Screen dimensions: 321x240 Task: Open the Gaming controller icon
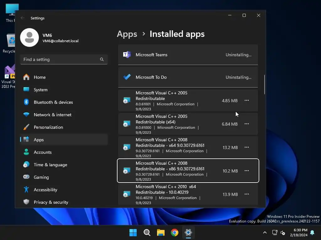pos(26,177)
